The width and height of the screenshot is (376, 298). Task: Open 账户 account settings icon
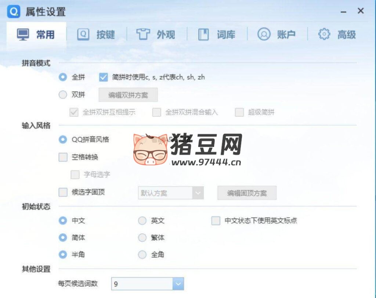[263, 34]
